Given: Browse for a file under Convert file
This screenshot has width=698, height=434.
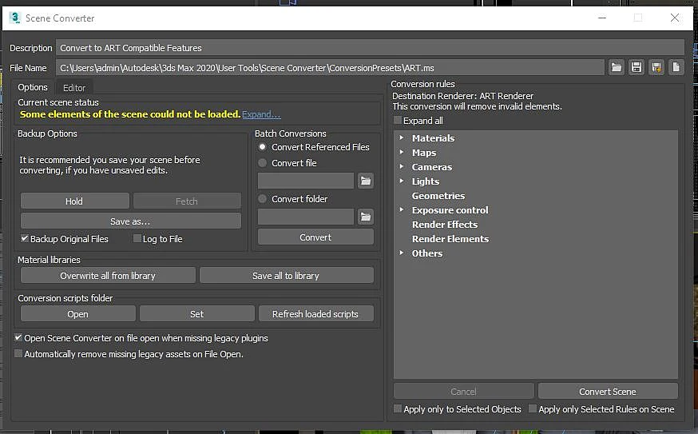Looking at the screenshot, I should click(366, 181).
